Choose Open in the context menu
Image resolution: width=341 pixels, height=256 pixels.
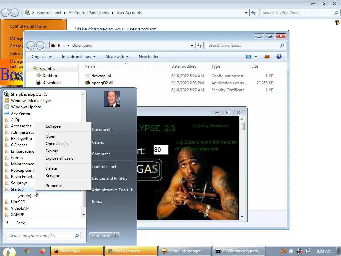pos(51,136)
